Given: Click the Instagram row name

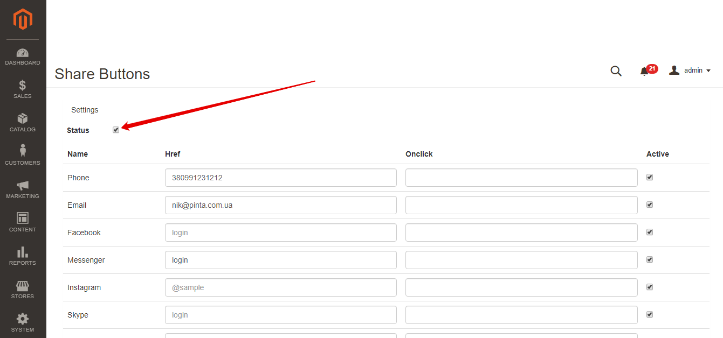Looking at the screenshot, I should pyautogui.click(x=84, y=287).
